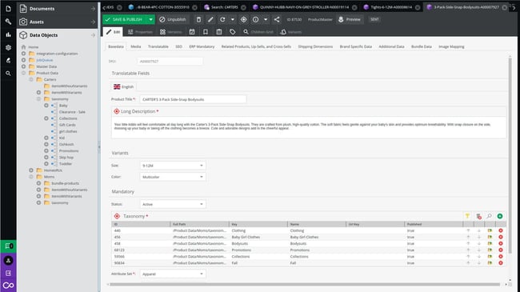Open the Save & Publish dropdown arrow

tap(150, 19)
